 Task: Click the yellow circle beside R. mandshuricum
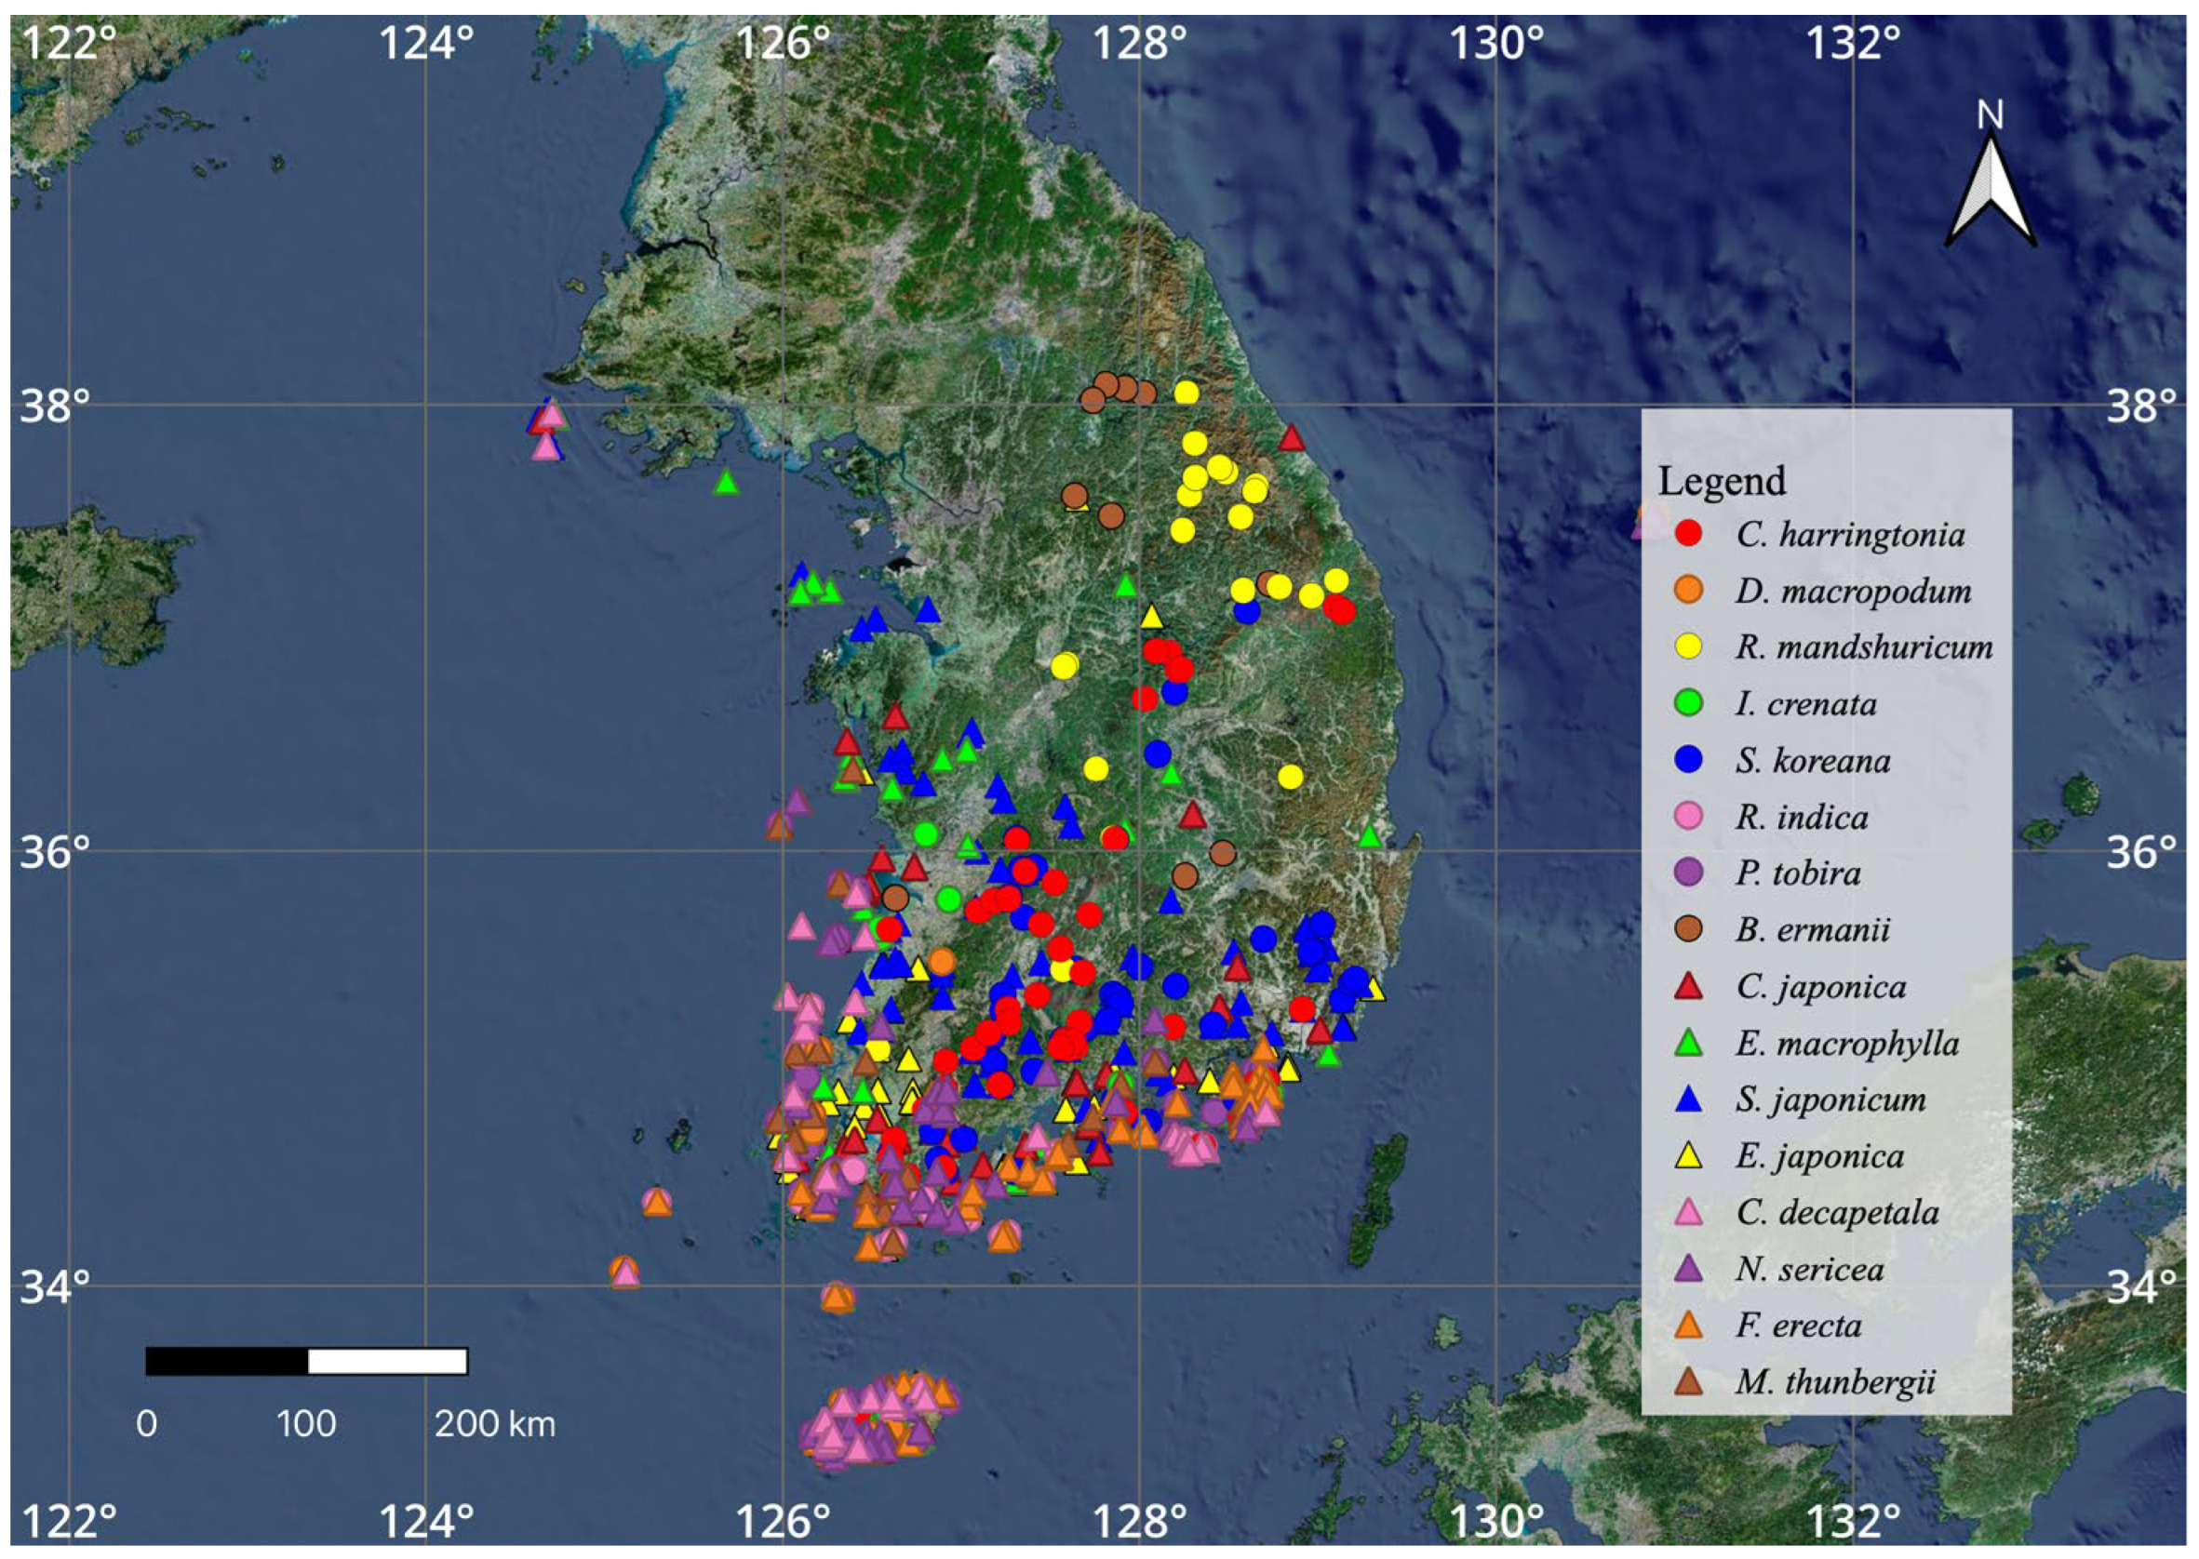(1687, 647)
